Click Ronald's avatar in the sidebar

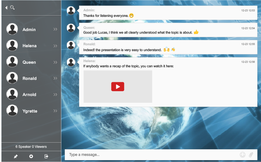pyautogui.click(x=12, y=78)
